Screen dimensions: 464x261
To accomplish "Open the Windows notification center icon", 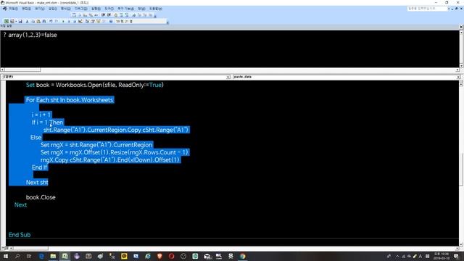I will (456, 256).
